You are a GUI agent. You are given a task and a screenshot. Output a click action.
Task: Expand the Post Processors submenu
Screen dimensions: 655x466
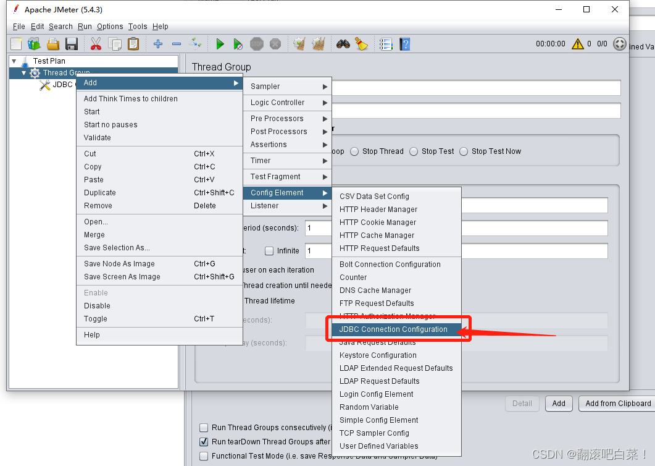point(288,132)
